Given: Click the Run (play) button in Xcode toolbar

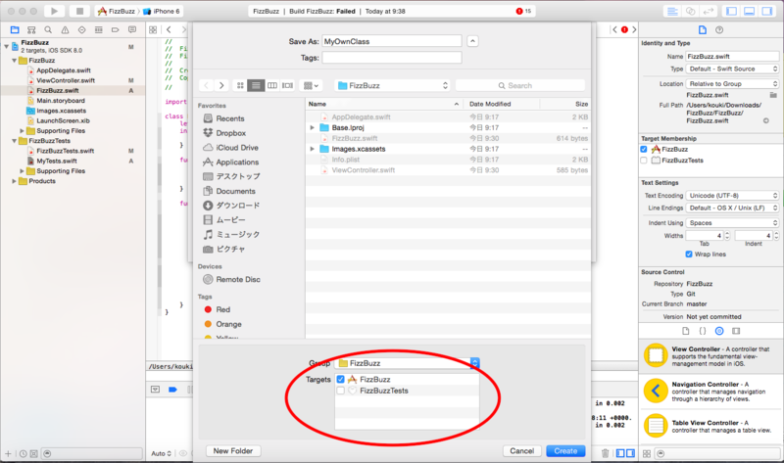Looking at the screenshot, I should [55, 11].
